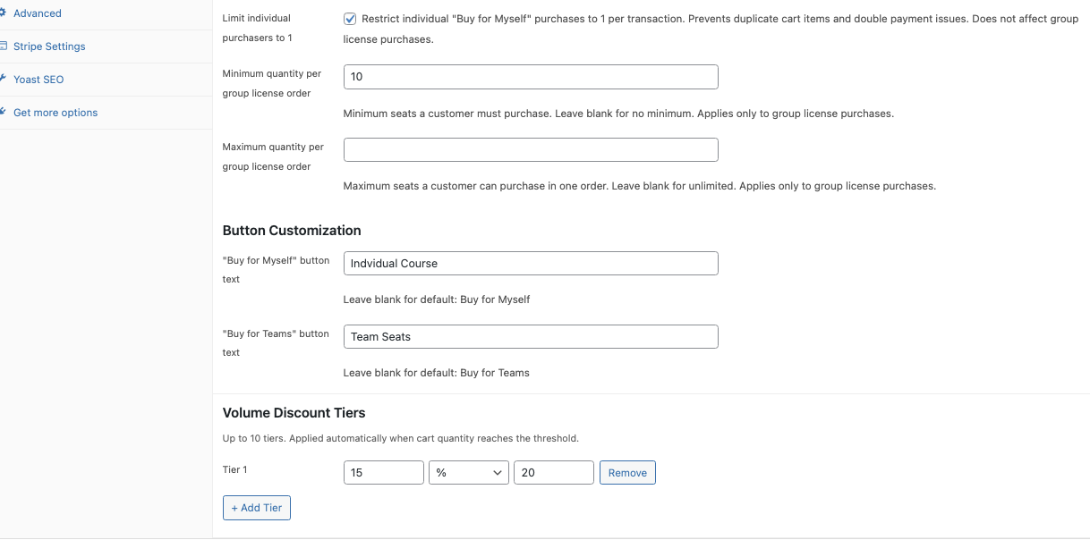Screen dimensions: 1090x540
Task: Click the wrench icon beside Get more options
Action: pos(3,113)
